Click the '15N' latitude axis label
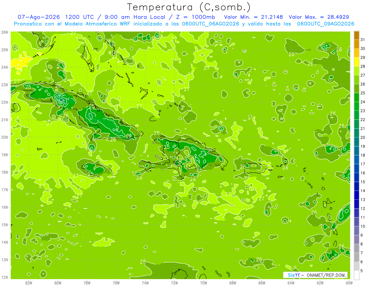 tap(5, 224)
